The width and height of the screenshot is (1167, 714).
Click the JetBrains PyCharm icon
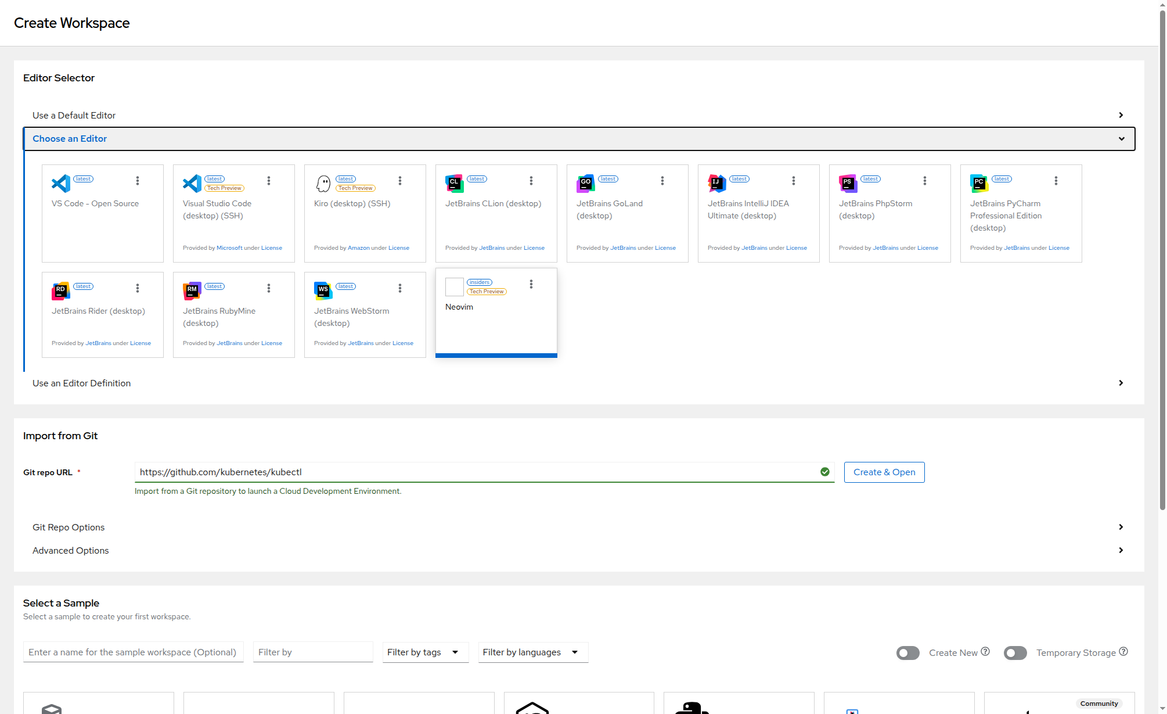(979, 184)
